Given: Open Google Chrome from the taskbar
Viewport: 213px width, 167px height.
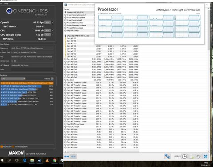Looking at the screenshot, I should tap(55, 160).
